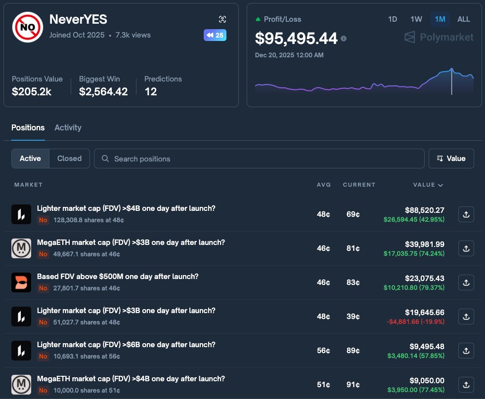Open Lighter market cap >$6B market link
Screen dimensions: 485x399
(x=126, y=345)
